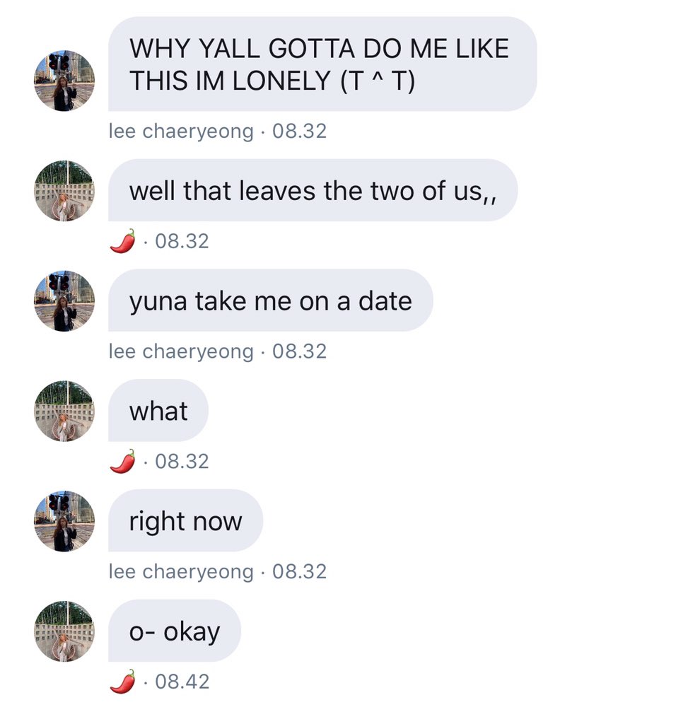Tap avatar beside 'WHY YALL GOTTA' message

pyautogui.click(x=64, y=81)
